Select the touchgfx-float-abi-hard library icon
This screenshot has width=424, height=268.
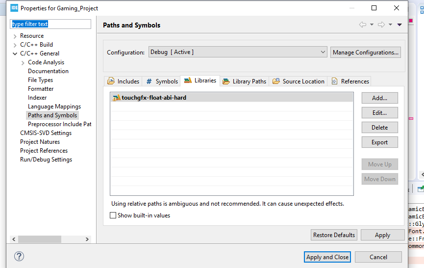pos(116,98)
